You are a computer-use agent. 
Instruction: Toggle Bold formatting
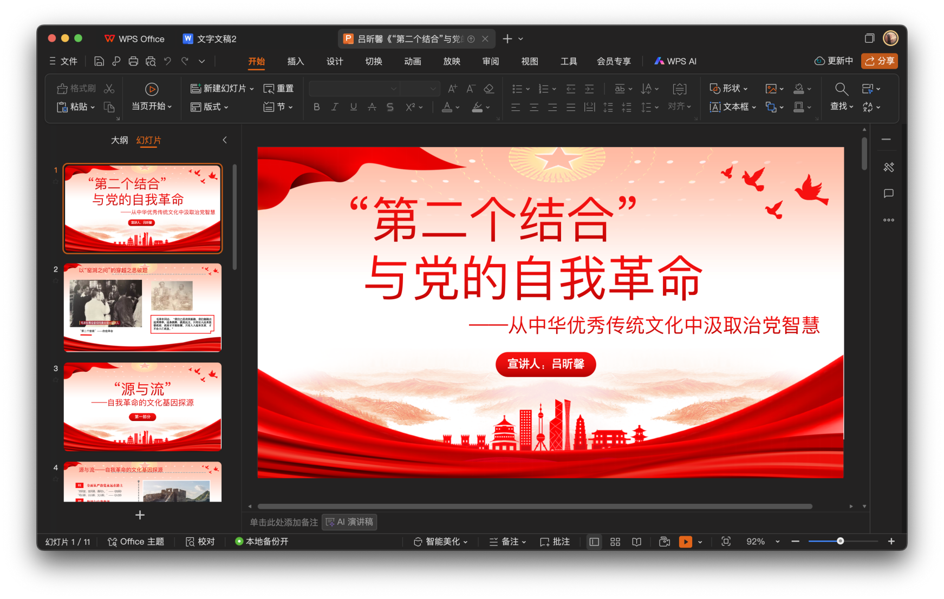(x=316, y=107)
